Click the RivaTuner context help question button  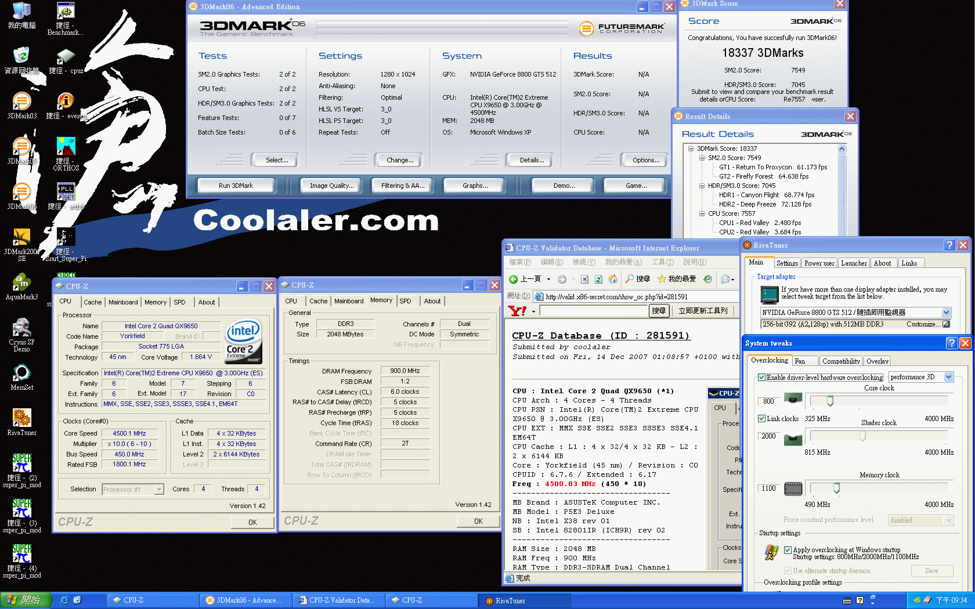click(949, 245)
